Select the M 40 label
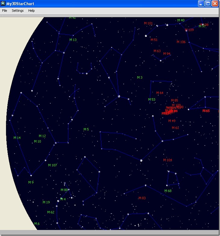Screen dimensions: 220x236 181,20
